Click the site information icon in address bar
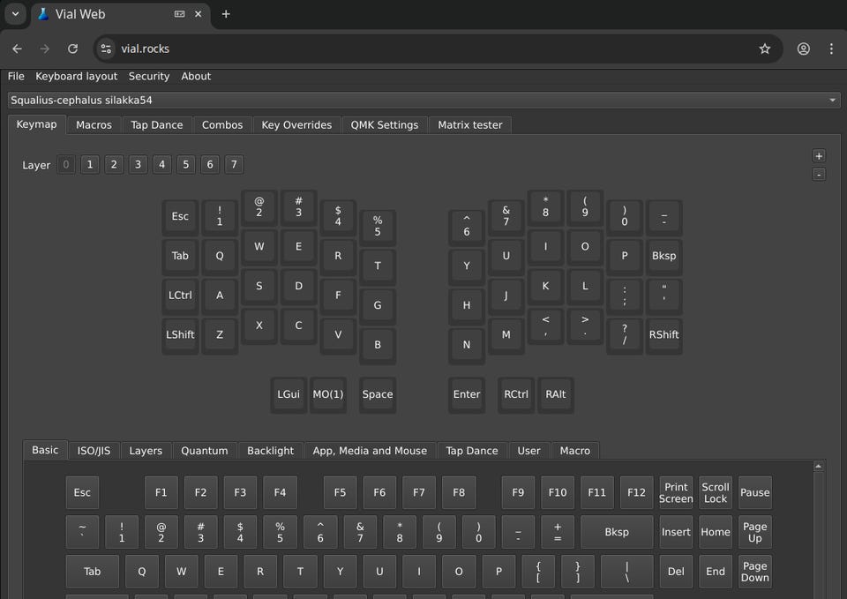 coord(106,49)
